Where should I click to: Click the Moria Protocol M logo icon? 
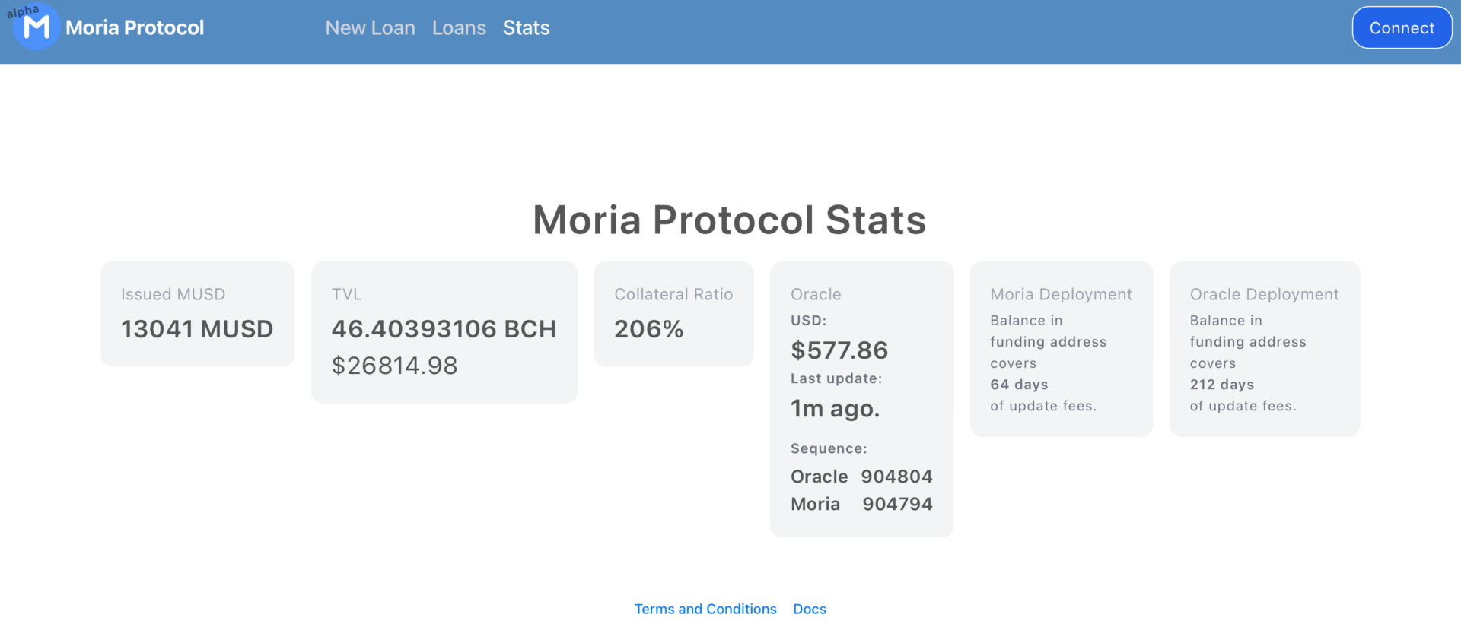36,28
